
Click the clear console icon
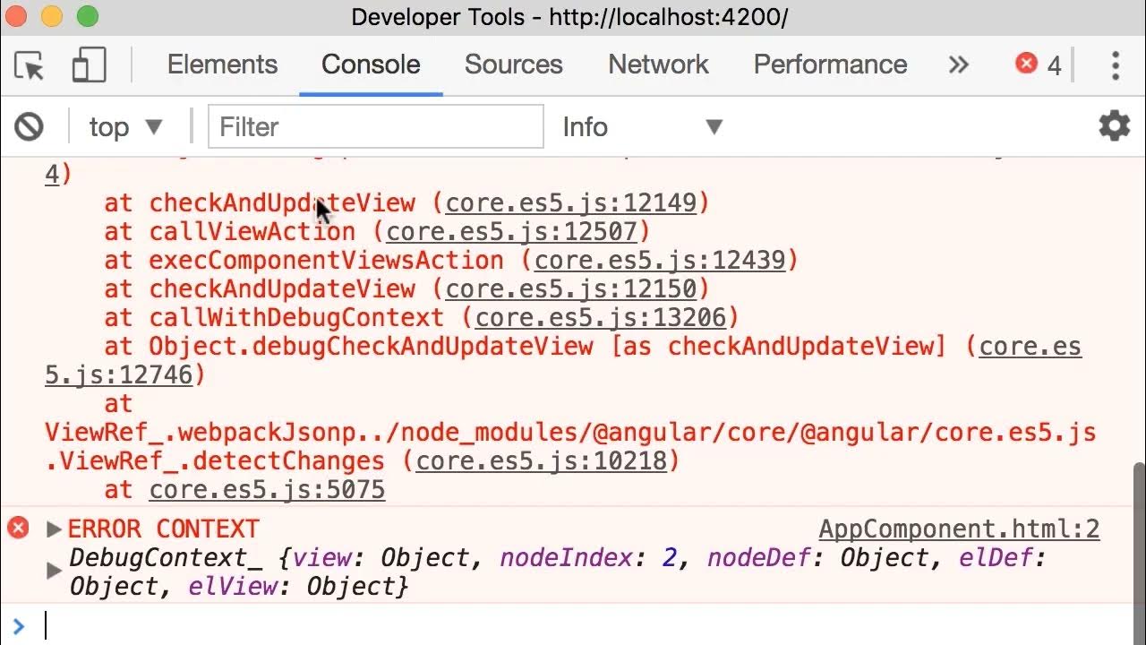(x=29, y=126)
